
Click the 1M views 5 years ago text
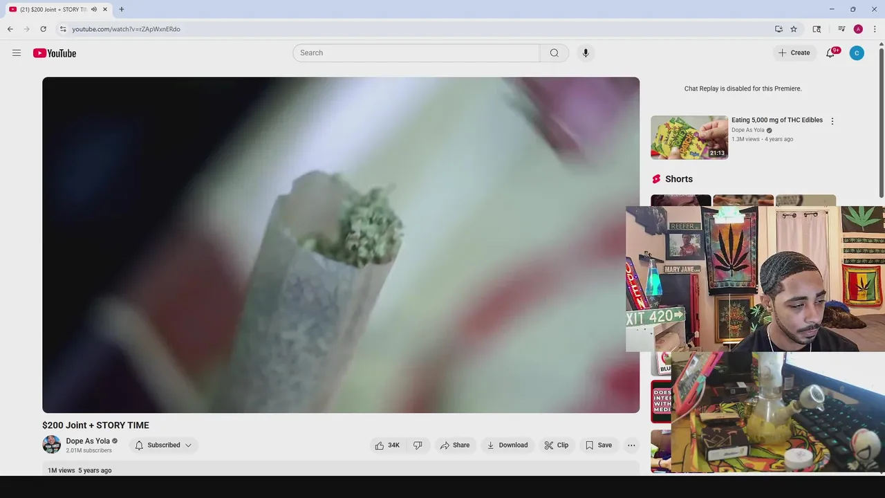(x=80, y=470)
